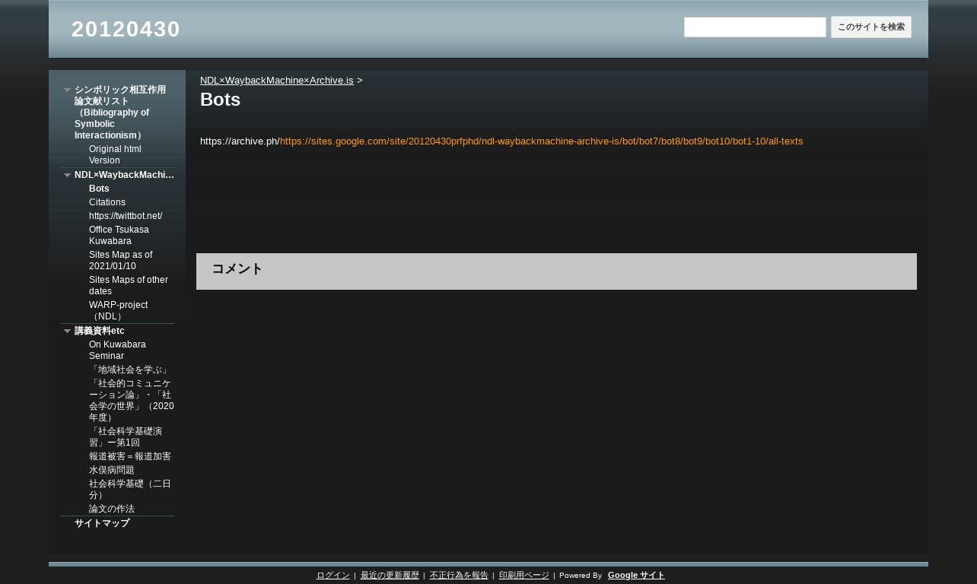Collapse the 講義資料etc section arrow
Screen dimensions: 977x584
click(x=67, y=332)
